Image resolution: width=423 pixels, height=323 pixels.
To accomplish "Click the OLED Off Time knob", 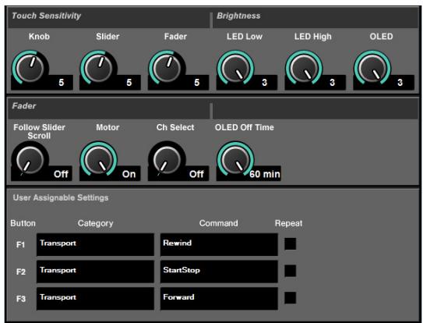I will point(235,159).
